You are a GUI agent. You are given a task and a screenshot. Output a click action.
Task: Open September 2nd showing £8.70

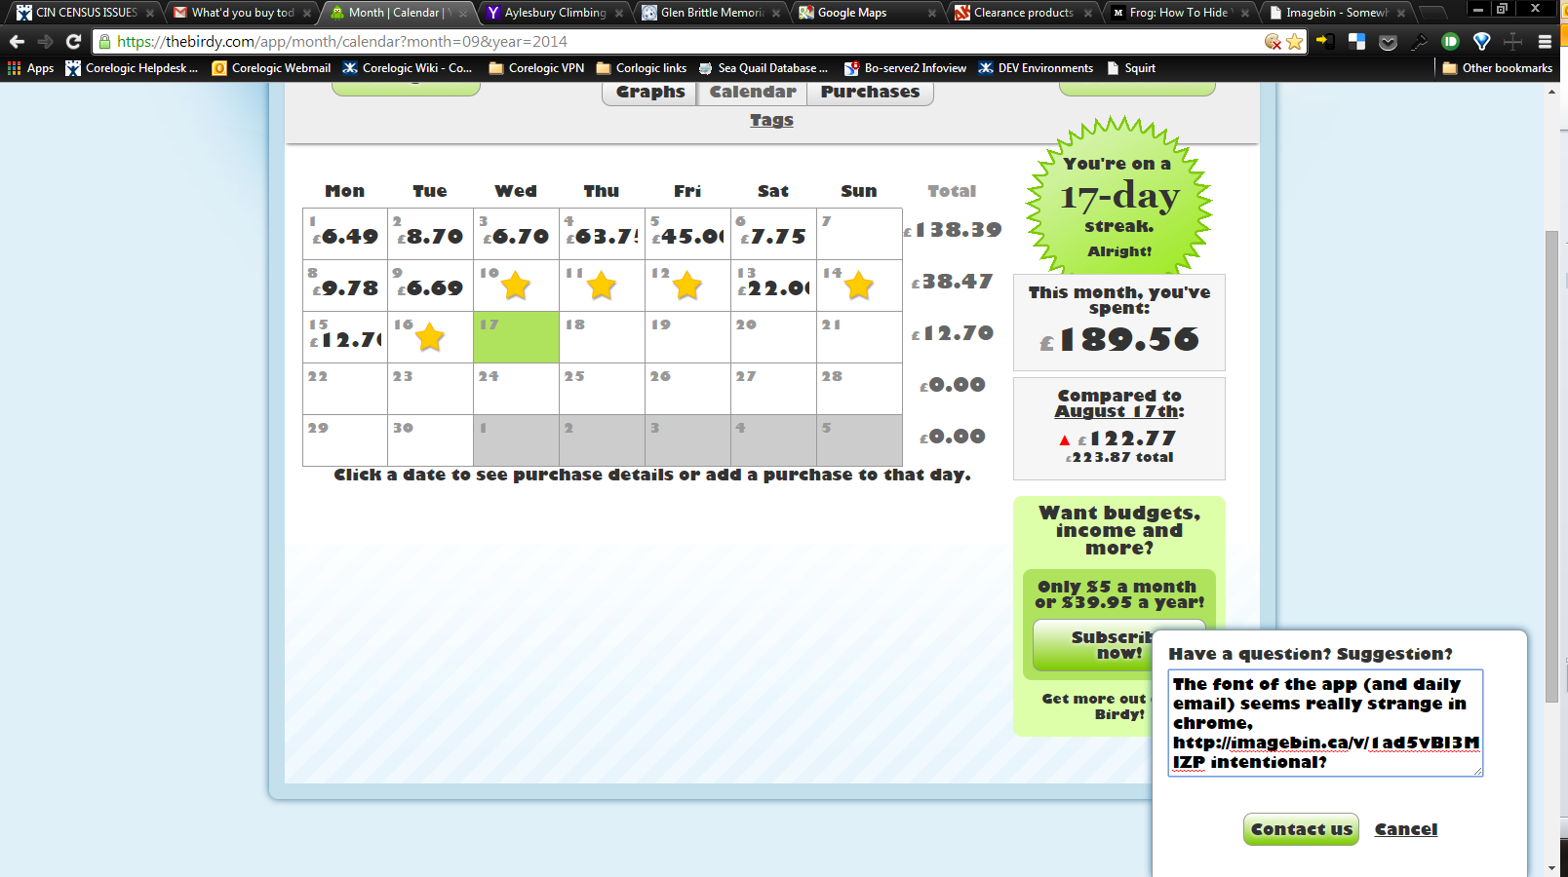pos(430,234)
